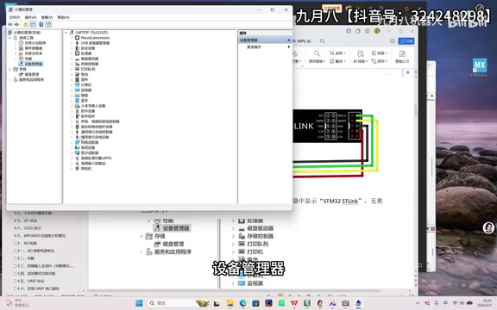
Task: Open Microsoft Edge from the taskbar
Action: point(242,303)
